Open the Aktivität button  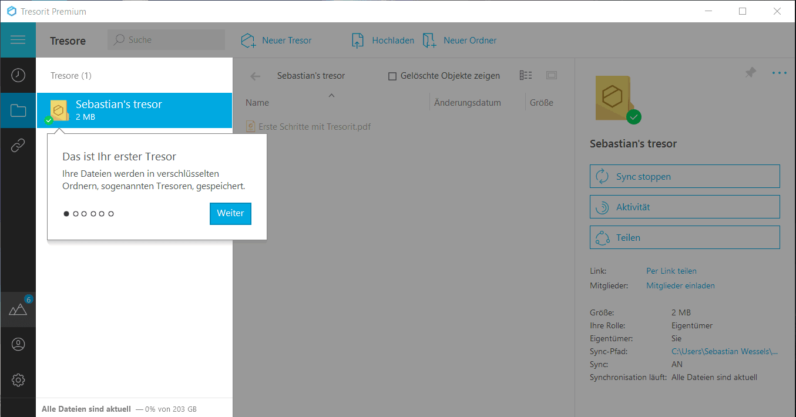(684, 207)
